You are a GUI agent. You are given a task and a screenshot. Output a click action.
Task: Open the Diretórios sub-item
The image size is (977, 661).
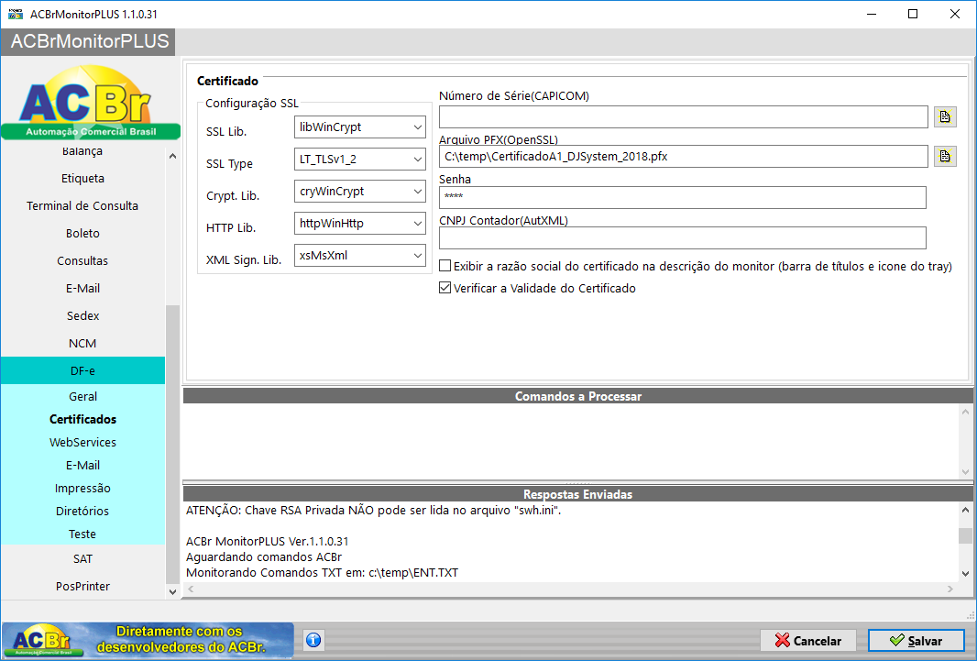(82, 511)
